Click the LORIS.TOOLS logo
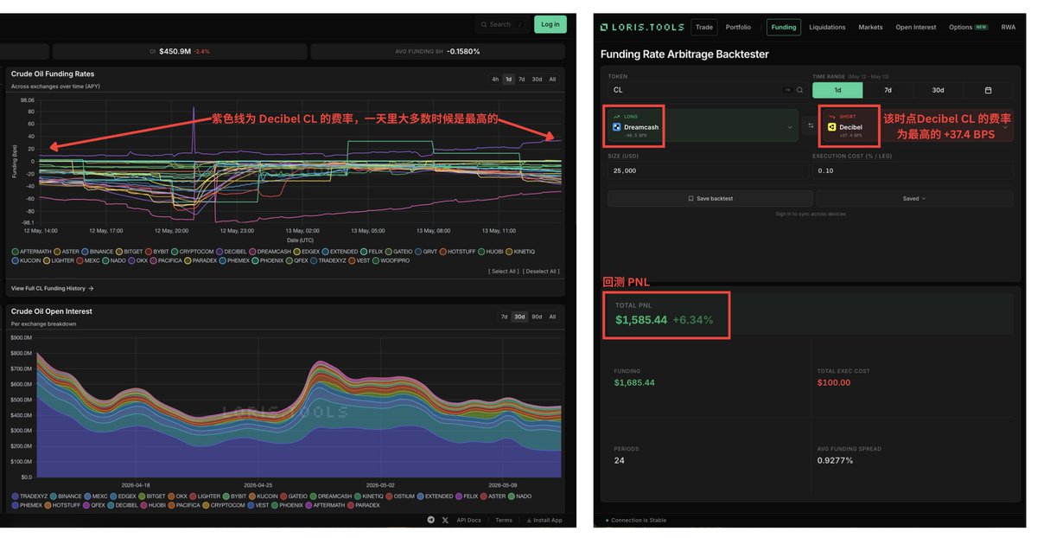This screenshot has height=538, width=1037. 640,28
